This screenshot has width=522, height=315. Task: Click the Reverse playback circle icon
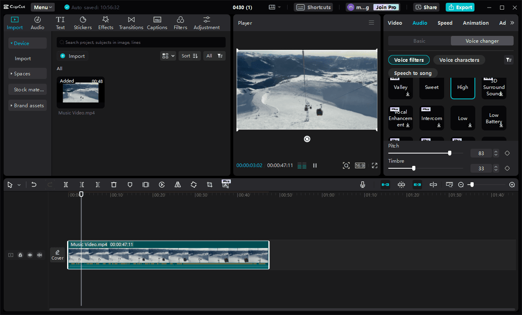pyautogui.click(x=162, y=185)
